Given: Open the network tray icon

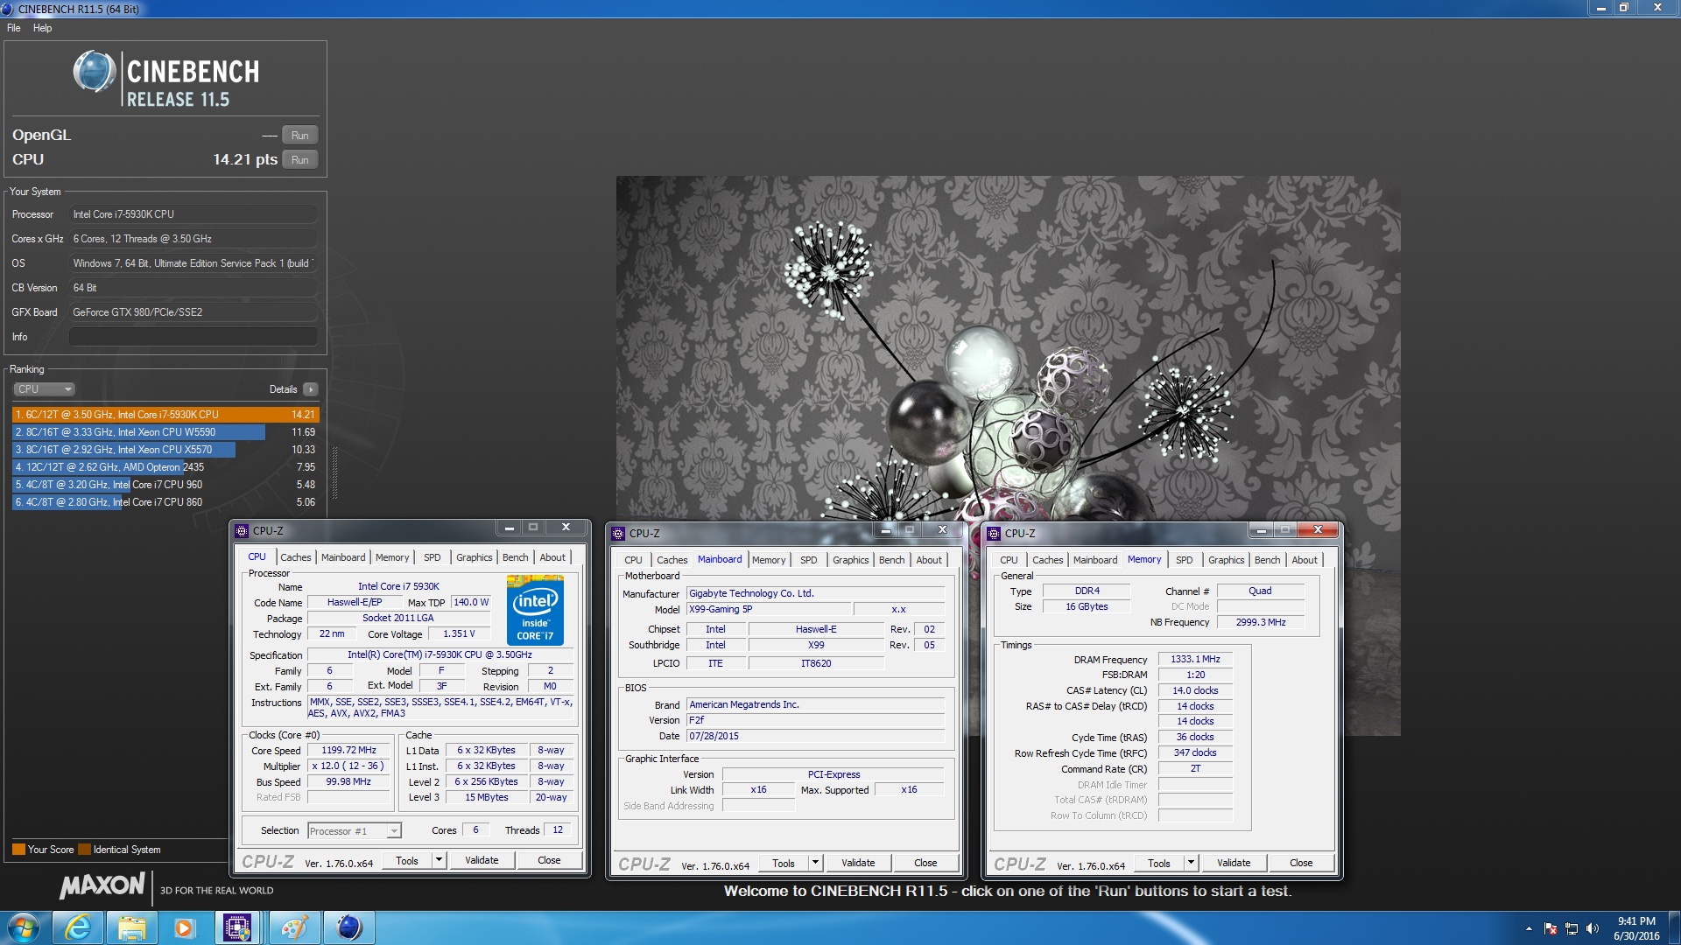Looking at the screenshot, I should (1572, 928).
